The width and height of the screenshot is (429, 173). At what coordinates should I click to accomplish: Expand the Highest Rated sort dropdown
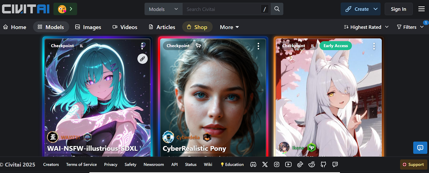366,27
